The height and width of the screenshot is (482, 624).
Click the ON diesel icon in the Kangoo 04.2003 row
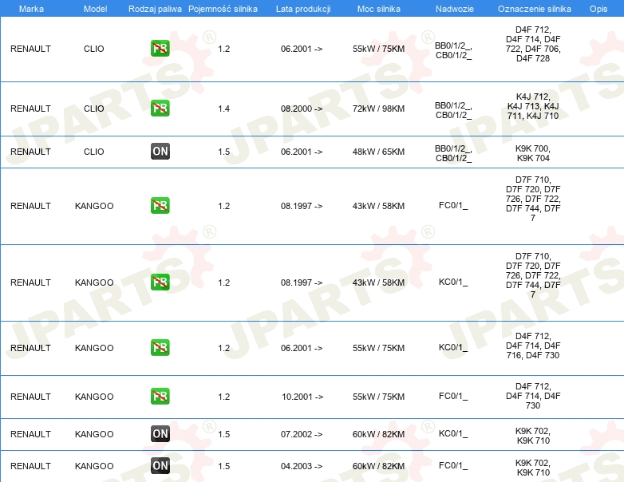[160, 465]
